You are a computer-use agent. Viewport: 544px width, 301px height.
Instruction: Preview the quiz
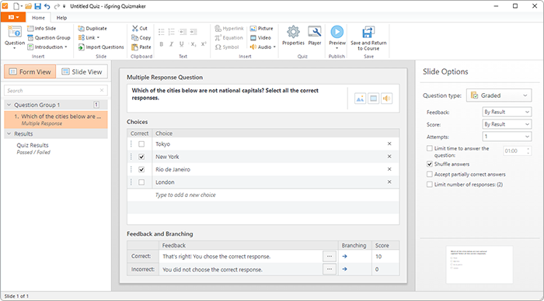[337, 36]
